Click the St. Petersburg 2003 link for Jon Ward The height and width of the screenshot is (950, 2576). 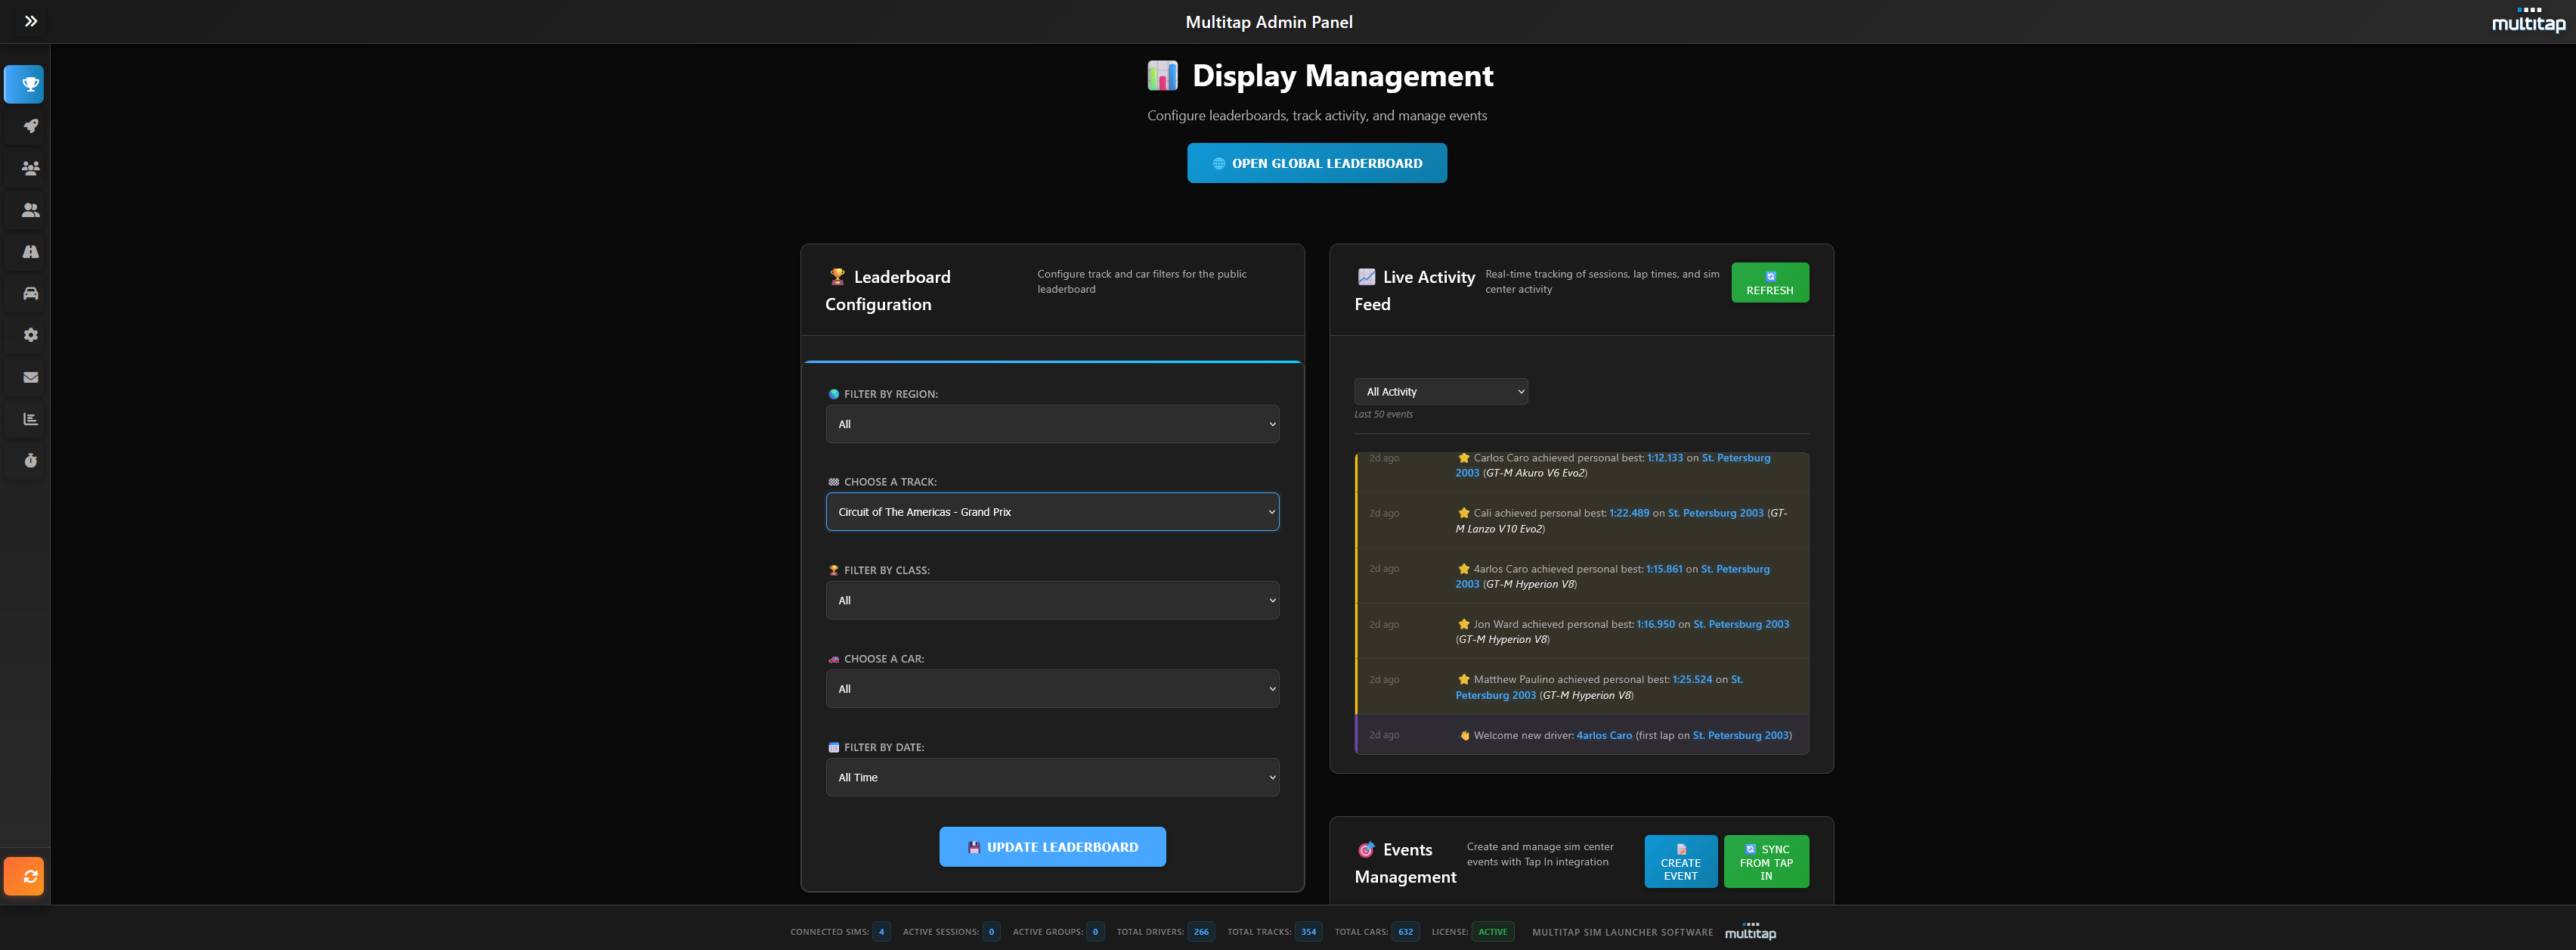[x=1740, y=624]
